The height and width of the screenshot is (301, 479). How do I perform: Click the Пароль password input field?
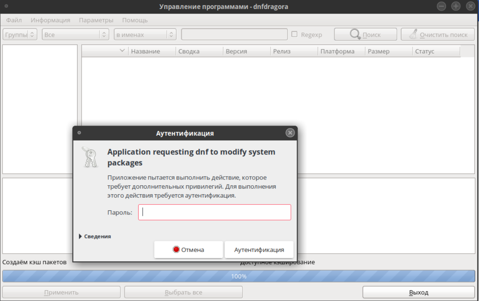click(x=215, y=212)
